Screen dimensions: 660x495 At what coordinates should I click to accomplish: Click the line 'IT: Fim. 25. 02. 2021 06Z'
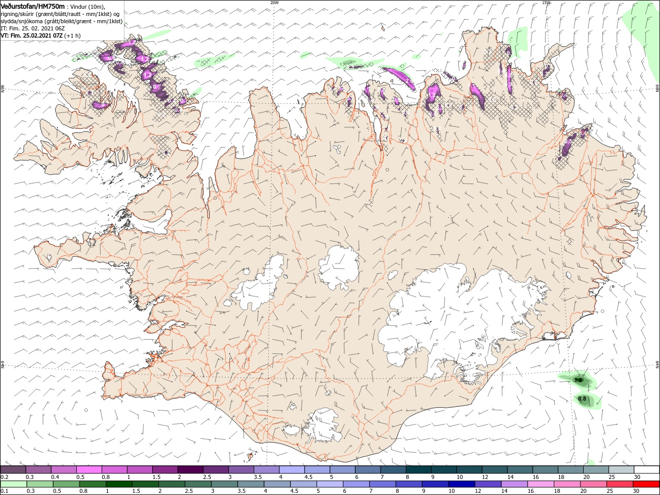(32, 28)
